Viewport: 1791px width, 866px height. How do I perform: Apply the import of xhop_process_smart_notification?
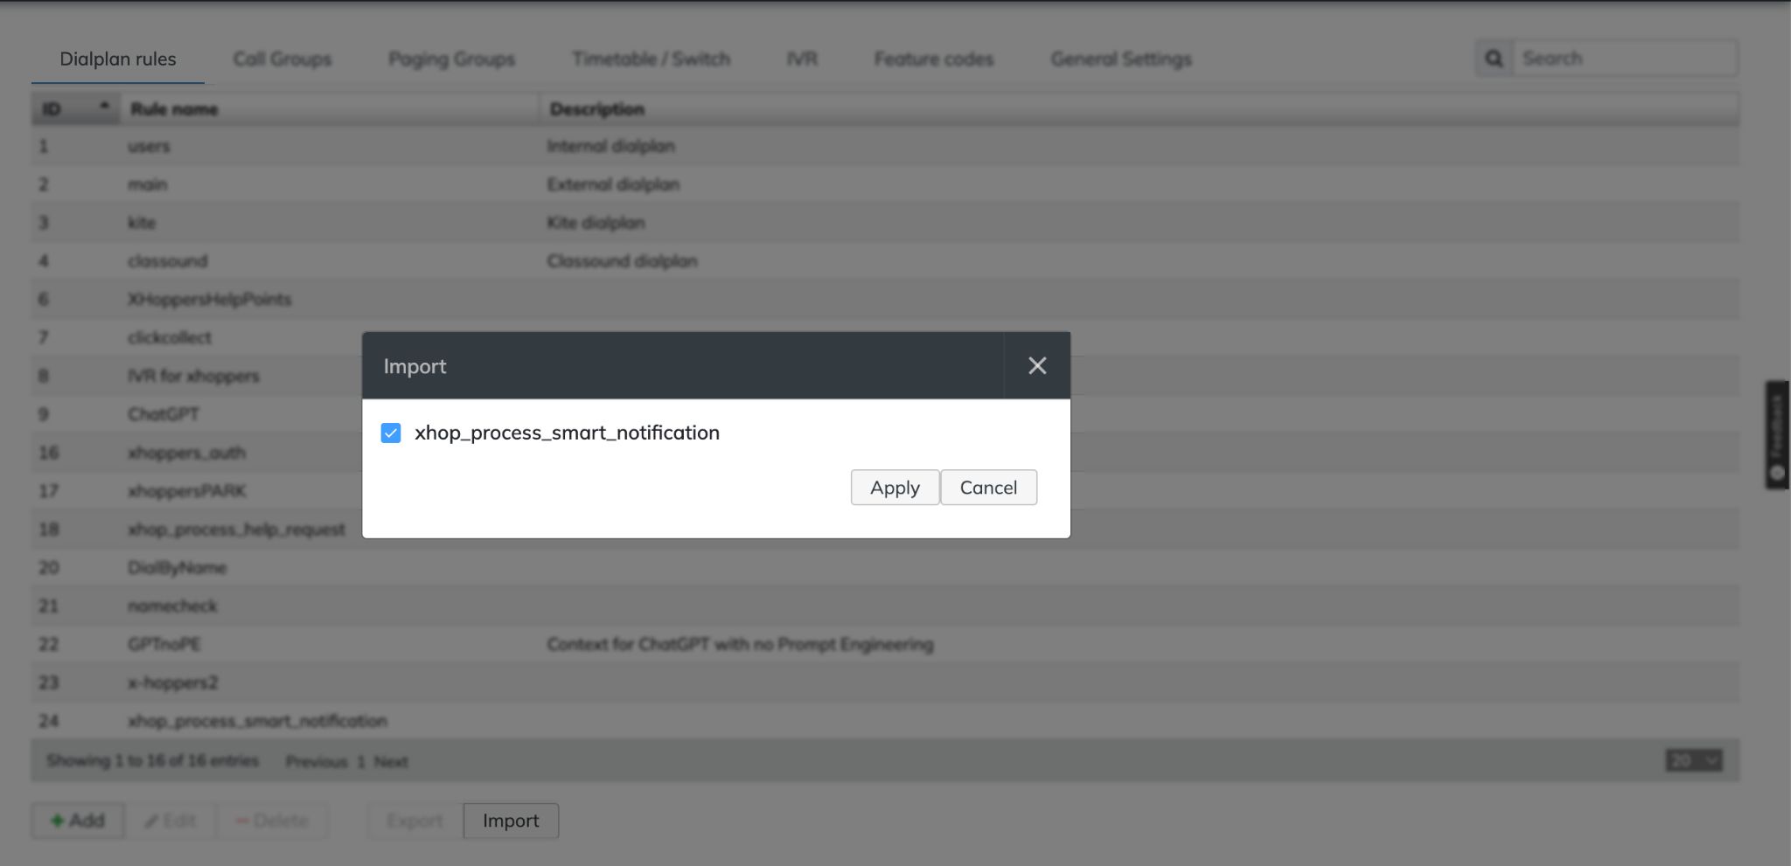click(x=895, y=487)
